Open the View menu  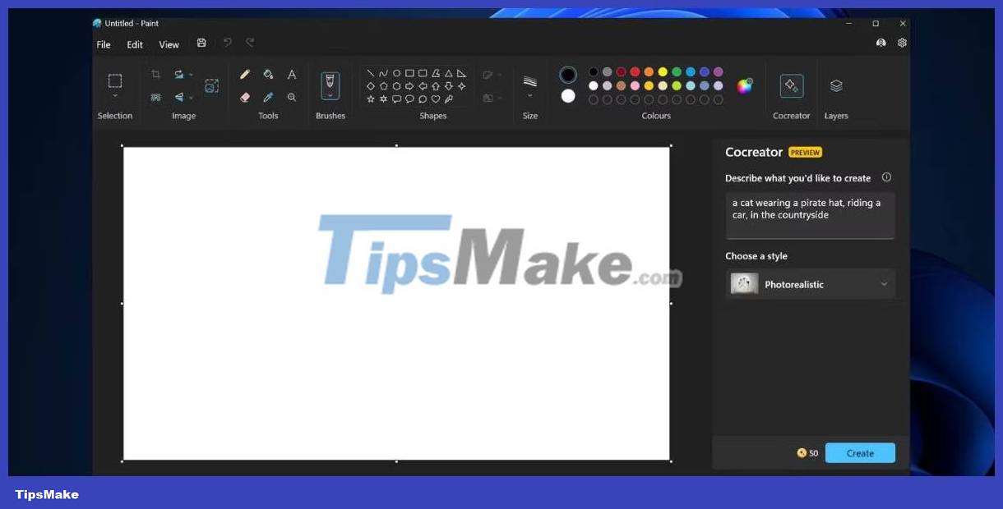pos(169,44)
